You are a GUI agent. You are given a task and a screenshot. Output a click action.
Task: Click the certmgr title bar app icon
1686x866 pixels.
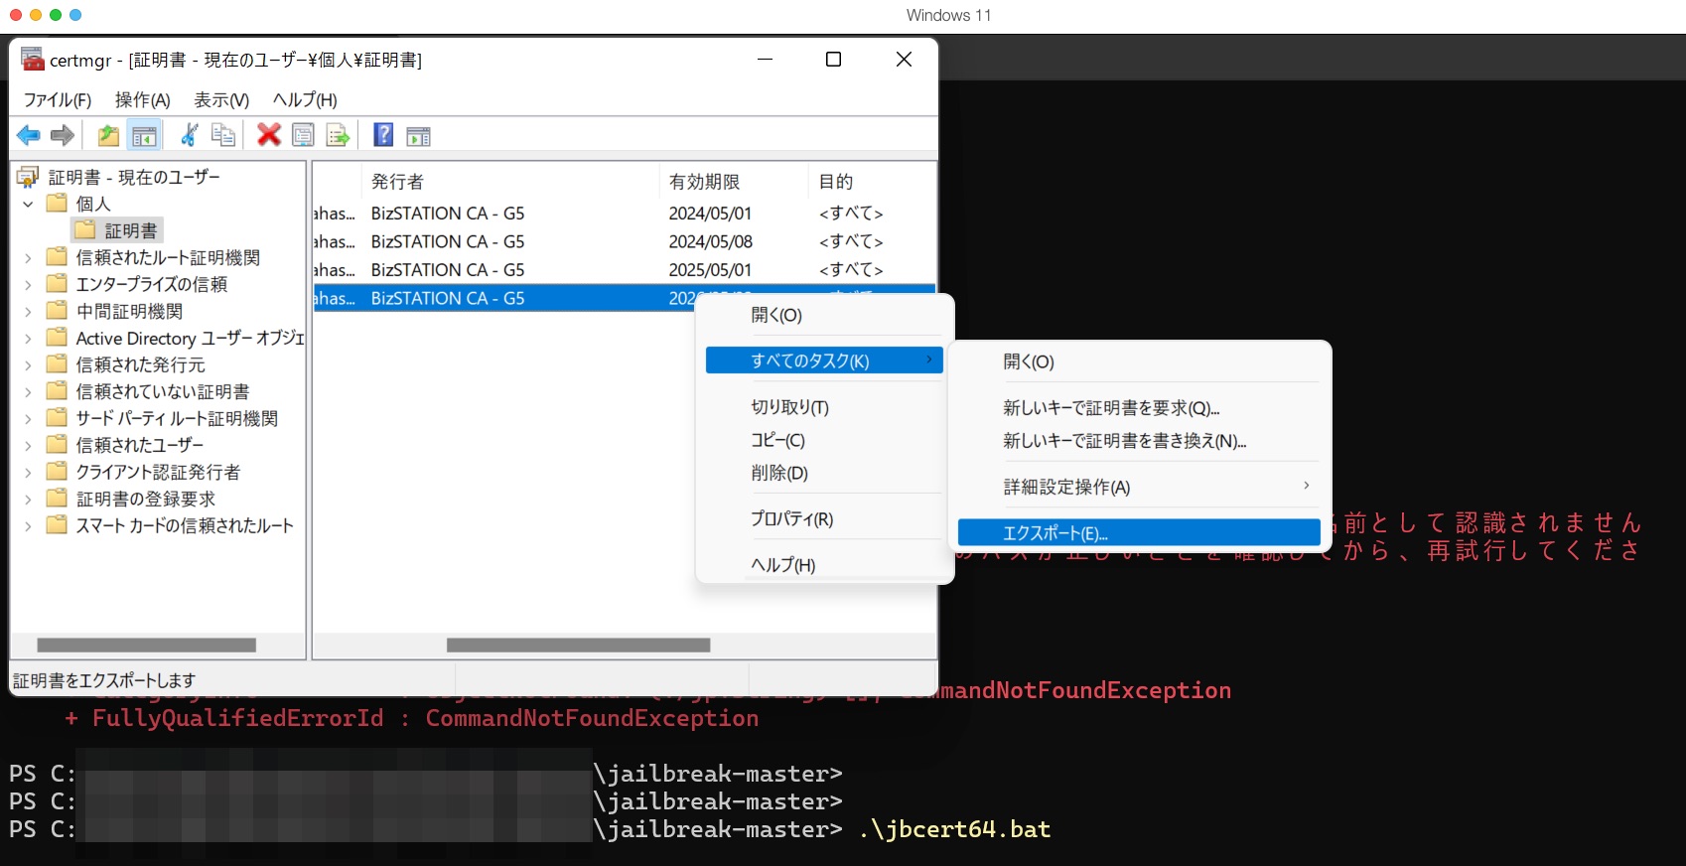[x=32, y=60]
